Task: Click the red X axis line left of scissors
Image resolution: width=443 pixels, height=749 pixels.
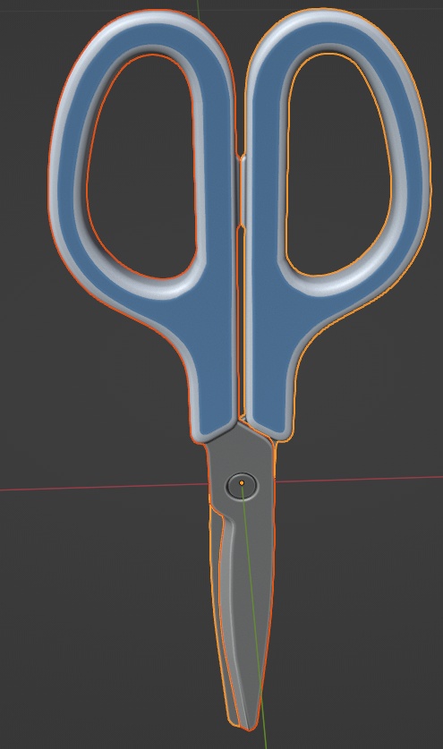Action: click(x=103, y=487)
